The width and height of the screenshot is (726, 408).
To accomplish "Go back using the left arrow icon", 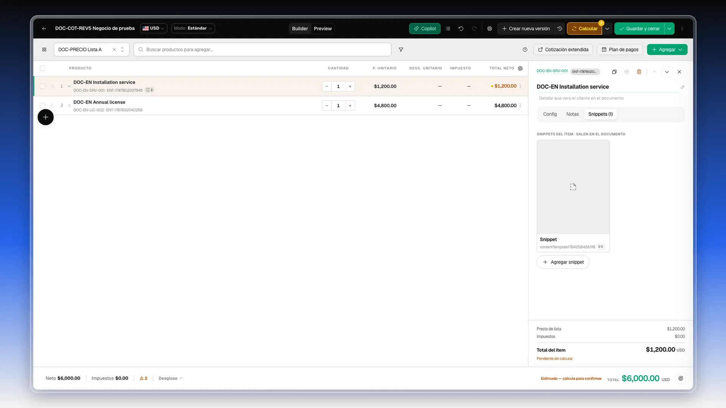I will (44, 28).
